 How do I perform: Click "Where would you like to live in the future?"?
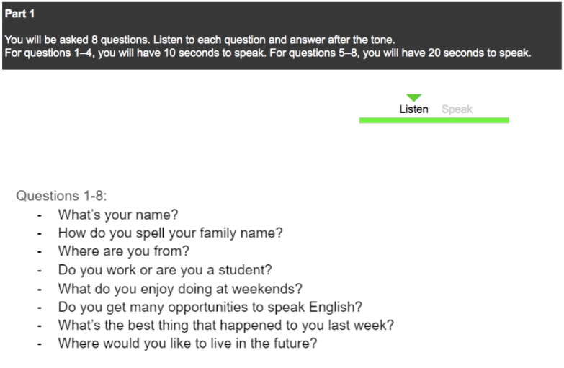pos(188,344)
